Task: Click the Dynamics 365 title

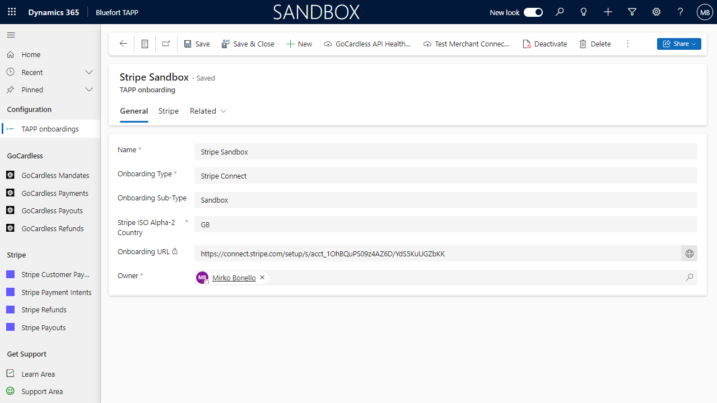Action: (53, 12)
